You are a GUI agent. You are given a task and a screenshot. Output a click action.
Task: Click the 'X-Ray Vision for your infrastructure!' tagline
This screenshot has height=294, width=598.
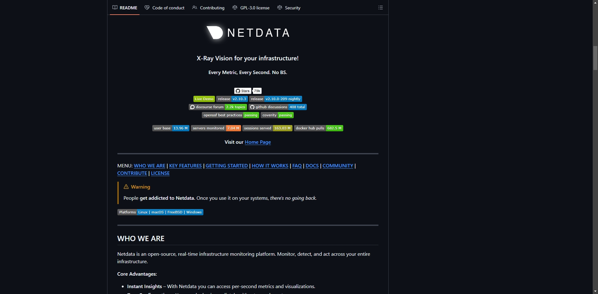tap(248, 58)
